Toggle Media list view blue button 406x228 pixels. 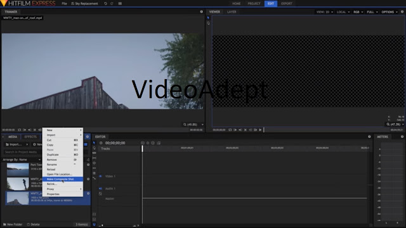[86, 144]
